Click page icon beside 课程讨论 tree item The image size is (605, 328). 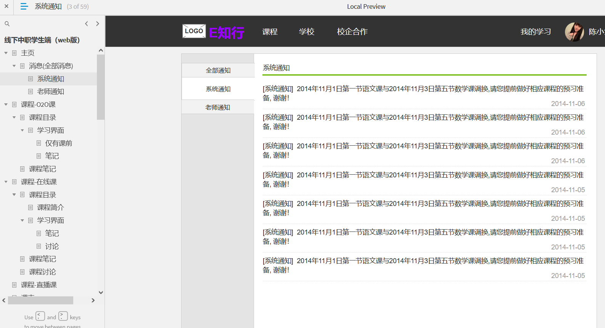pos(23,272)
